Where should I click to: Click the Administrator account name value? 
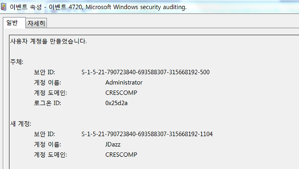(x=124, y=82)
